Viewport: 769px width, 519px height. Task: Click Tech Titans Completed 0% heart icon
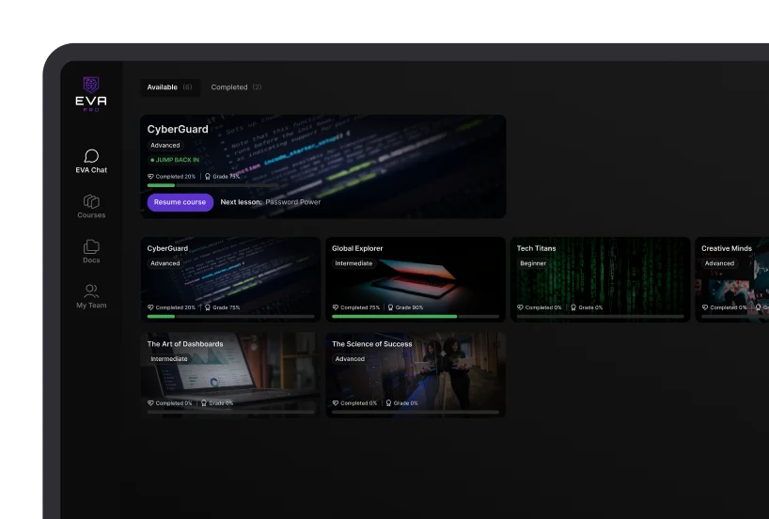click(521, 307)
